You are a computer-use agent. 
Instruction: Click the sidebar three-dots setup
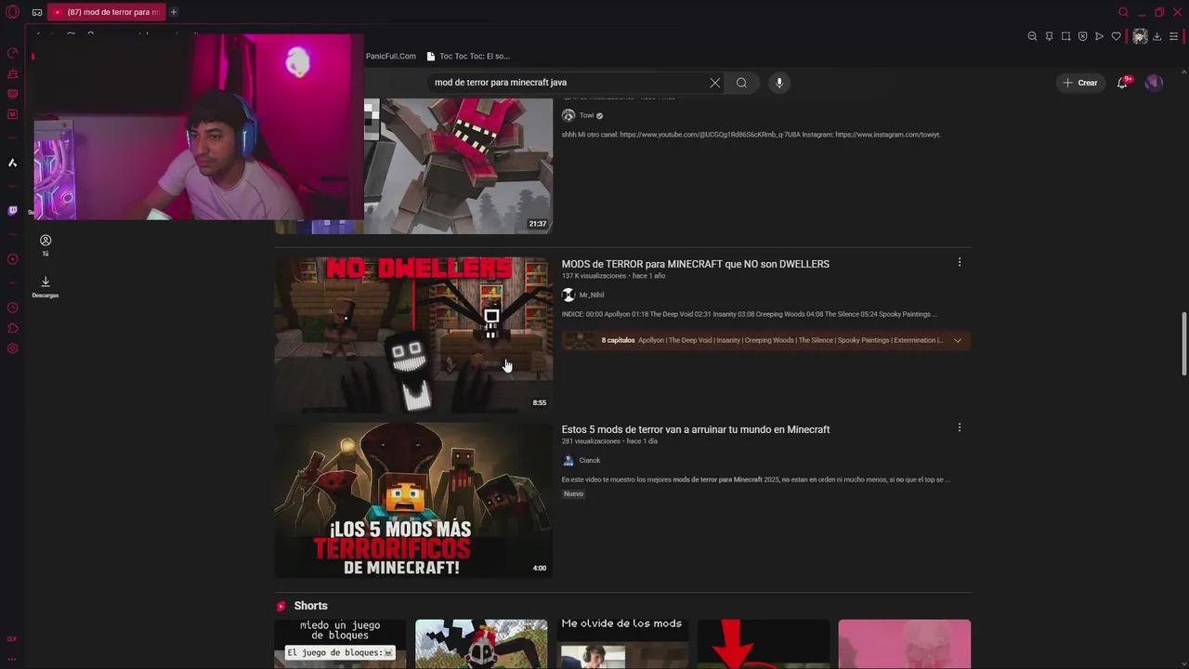click(13, 659)
